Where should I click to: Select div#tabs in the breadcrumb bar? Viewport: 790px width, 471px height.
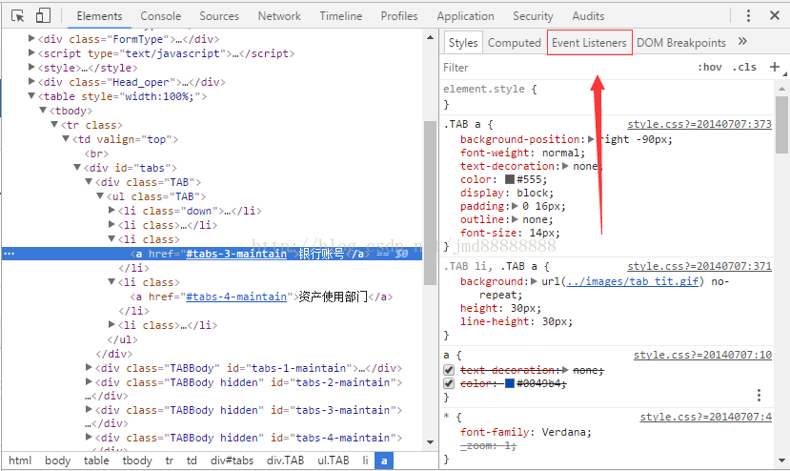point(232,461)
